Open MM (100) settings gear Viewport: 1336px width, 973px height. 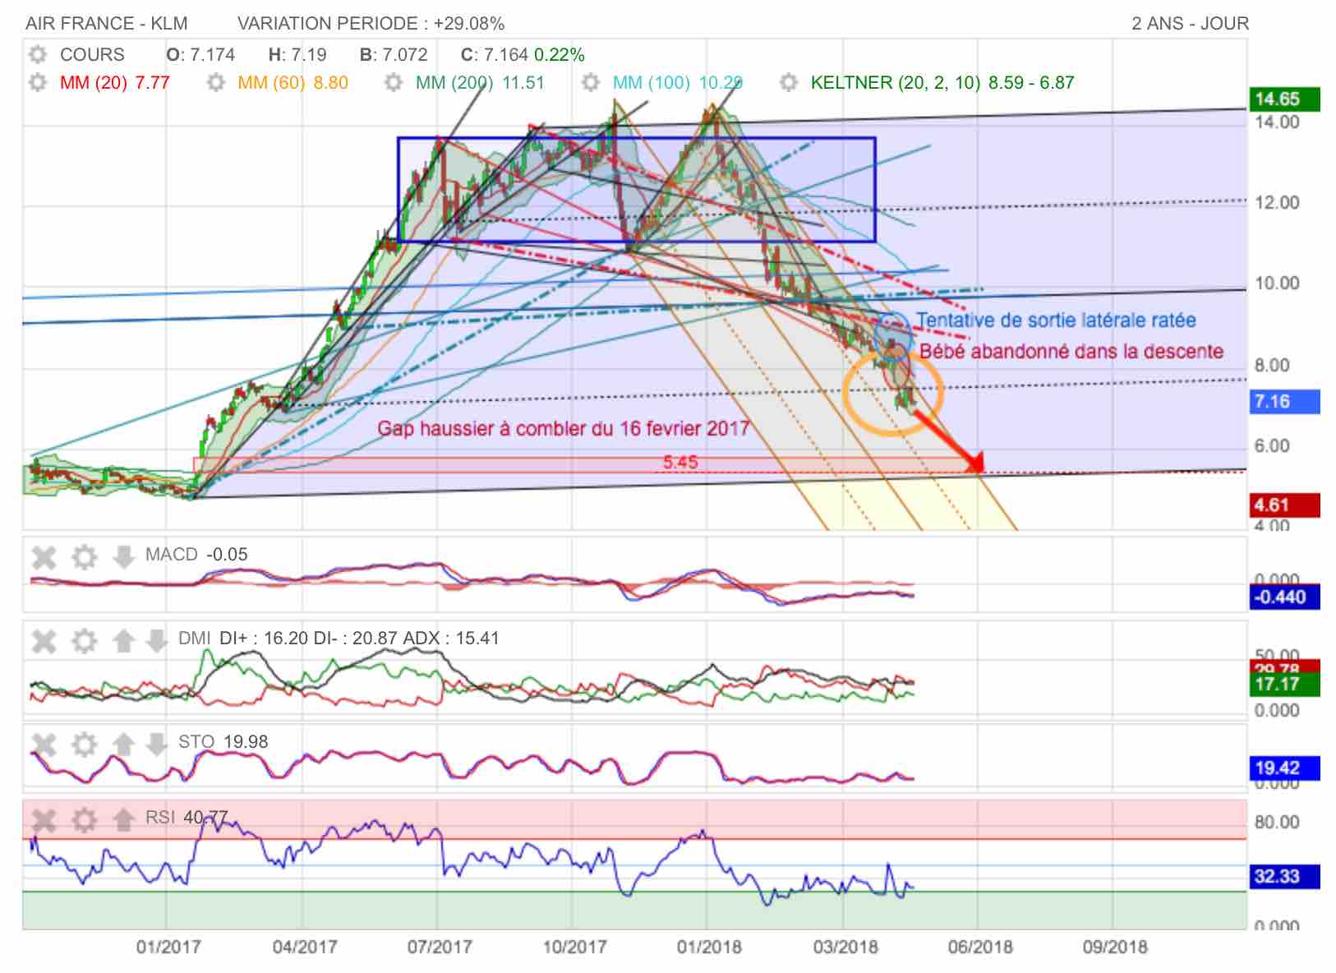pyautogui.click(x=590, y=83)
